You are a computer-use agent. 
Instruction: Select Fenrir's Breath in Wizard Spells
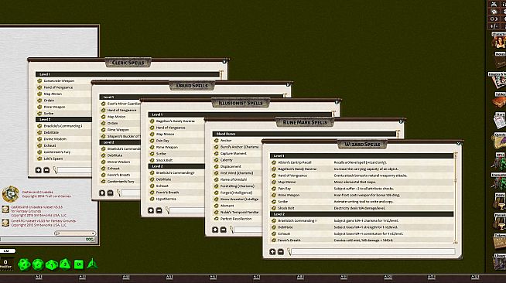click(289, 240)
